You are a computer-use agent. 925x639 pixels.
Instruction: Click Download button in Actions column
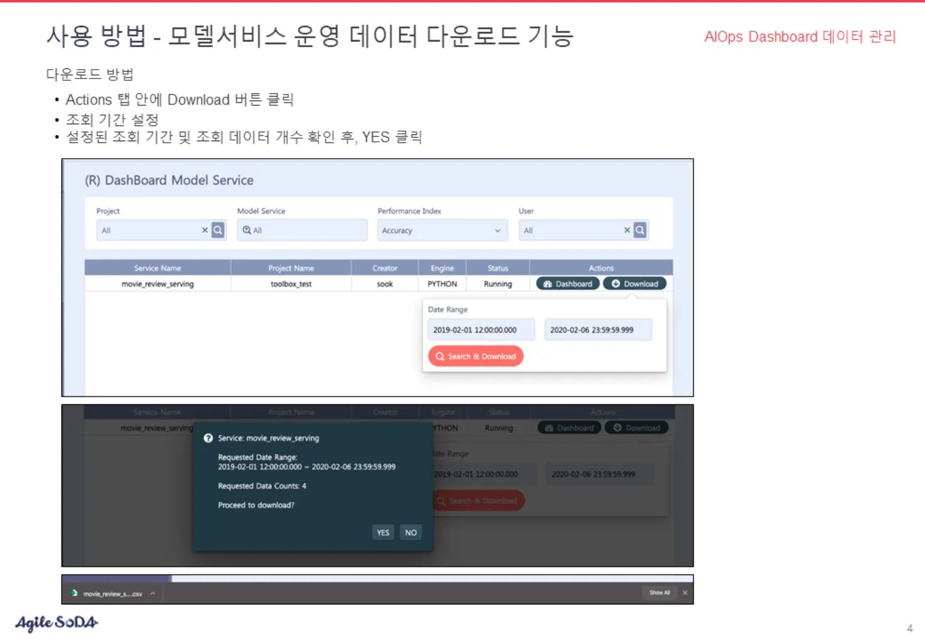point(635,284)
